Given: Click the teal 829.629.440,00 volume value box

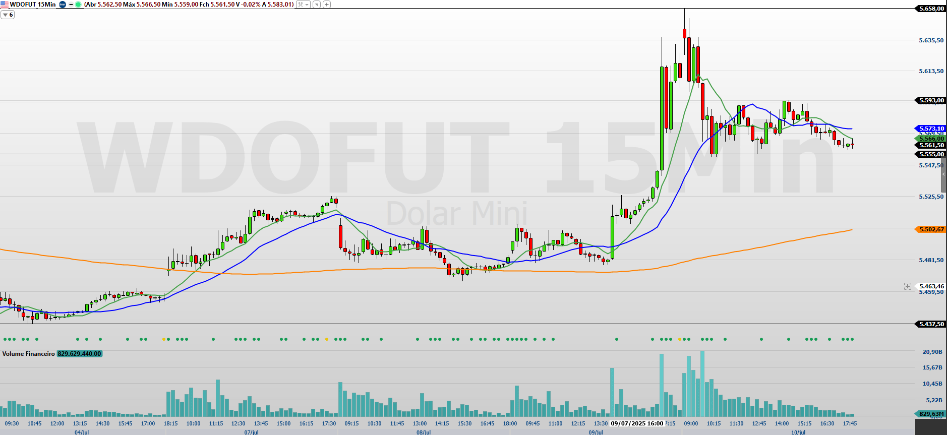Looking at the screenshot, I should pyautogui.click(x=80, y=354).
